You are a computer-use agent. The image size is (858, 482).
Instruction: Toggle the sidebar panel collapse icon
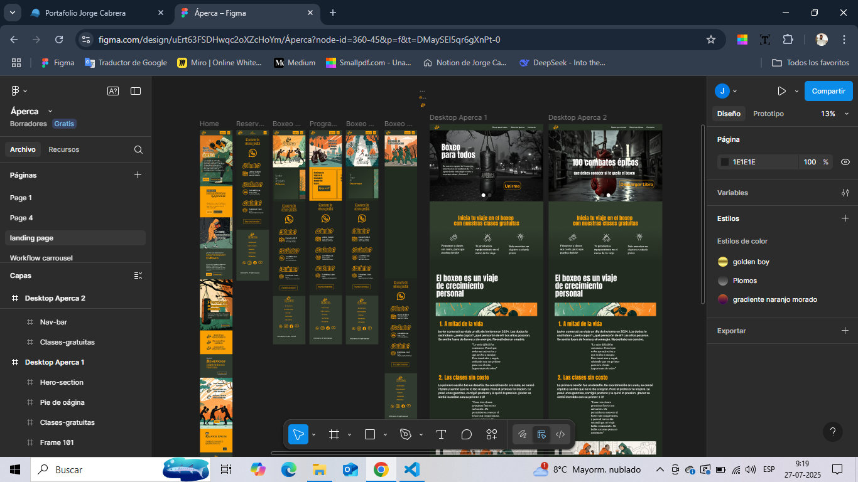click(x=136, y=91)
